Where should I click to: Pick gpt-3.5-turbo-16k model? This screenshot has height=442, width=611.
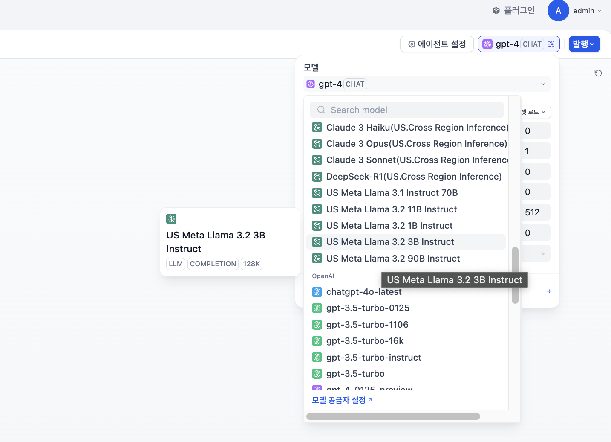[x=407, y=341]
